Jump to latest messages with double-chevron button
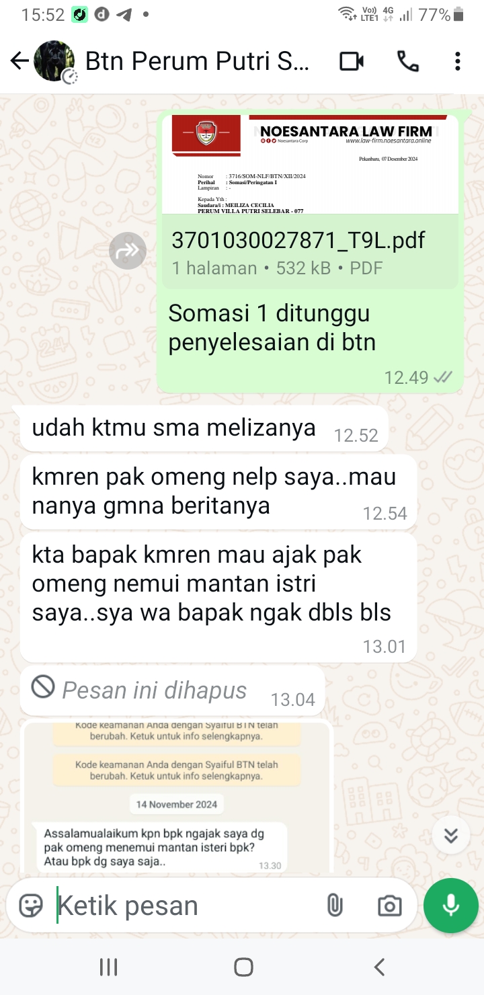 pos(451,835)
